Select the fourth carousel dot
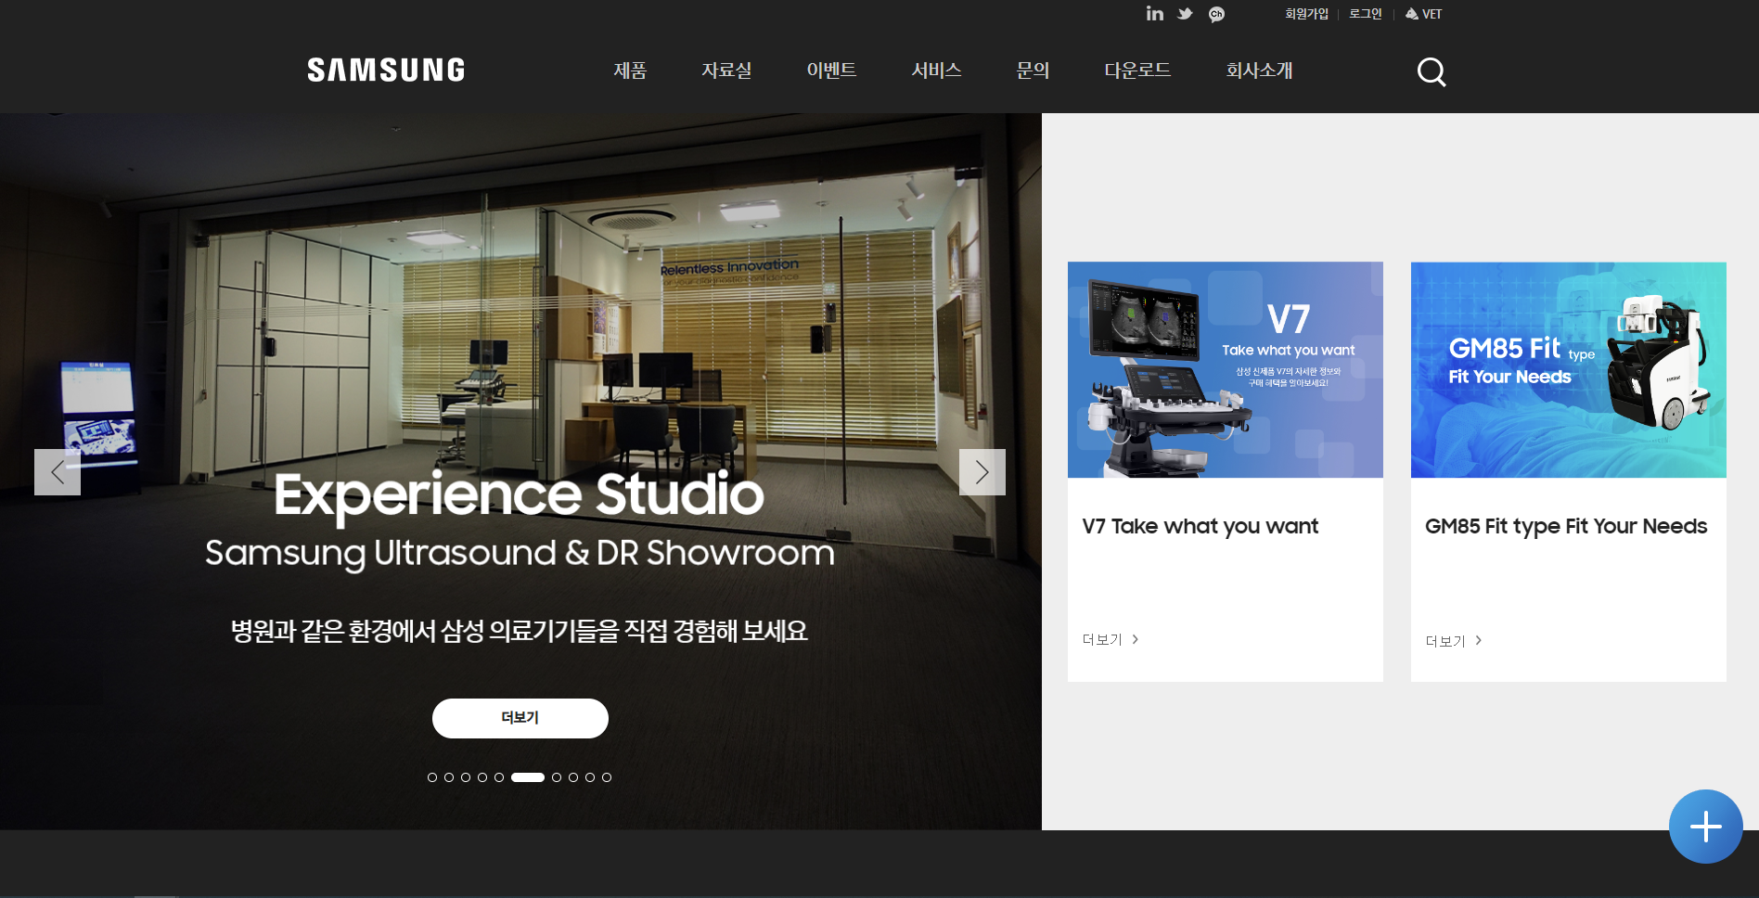Image resolution: width=1759 pixels, height=898 pixels. (482, 777)
